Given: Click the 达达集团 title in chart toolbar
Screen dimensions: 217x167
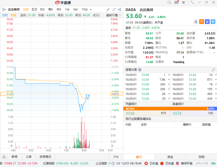Looking at the screenshot, I should tap(14, 10).
